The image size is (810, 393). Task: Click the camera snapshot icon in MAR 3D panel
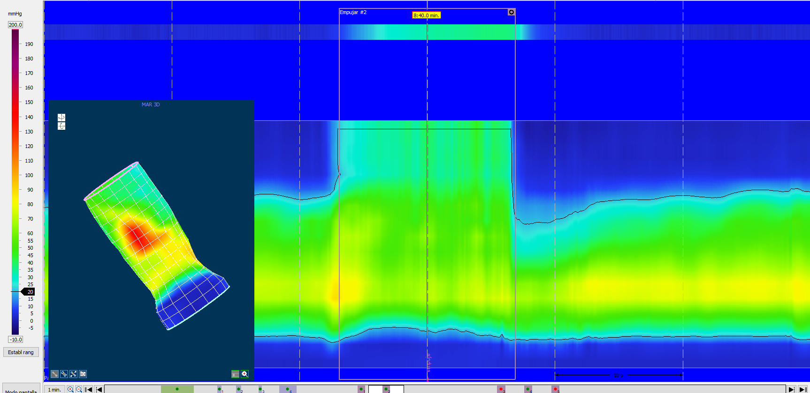83,374
